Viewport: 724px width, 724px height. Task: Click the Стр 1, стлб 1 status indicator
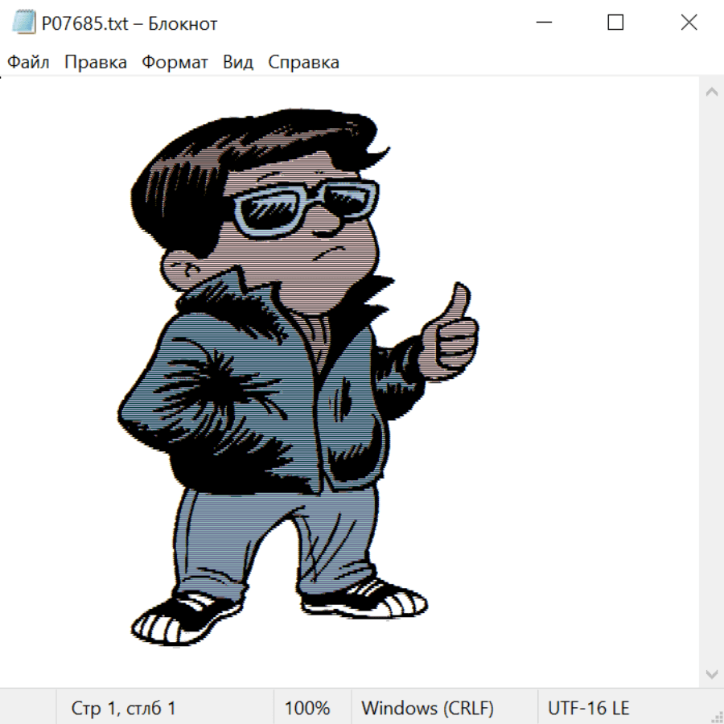coord(123,709)
